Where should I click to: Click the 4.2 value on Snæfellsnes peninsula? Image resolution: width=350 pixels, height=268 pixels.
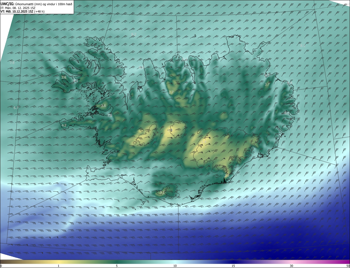pyautogui.click(x=64, y=125)
